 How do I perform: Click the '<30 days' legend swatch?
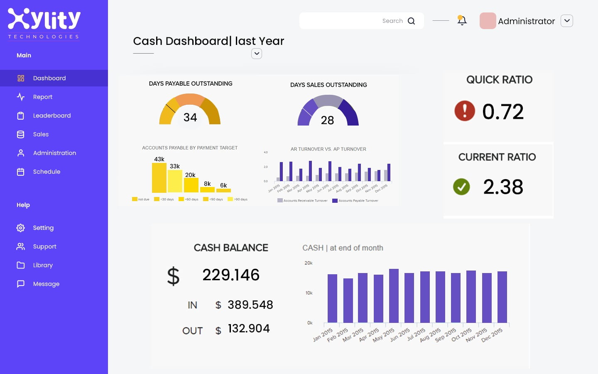157,199
